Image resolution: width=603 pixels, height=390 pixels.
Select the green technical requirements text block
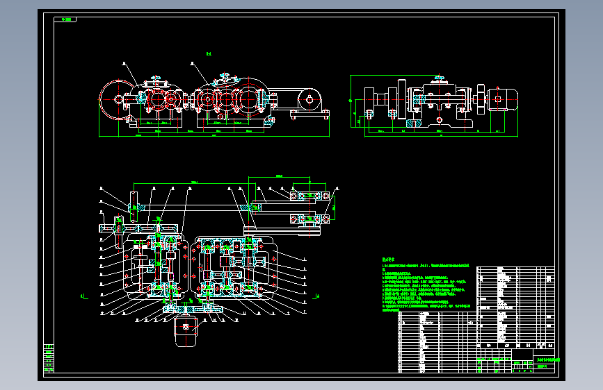tap(426, 285)
